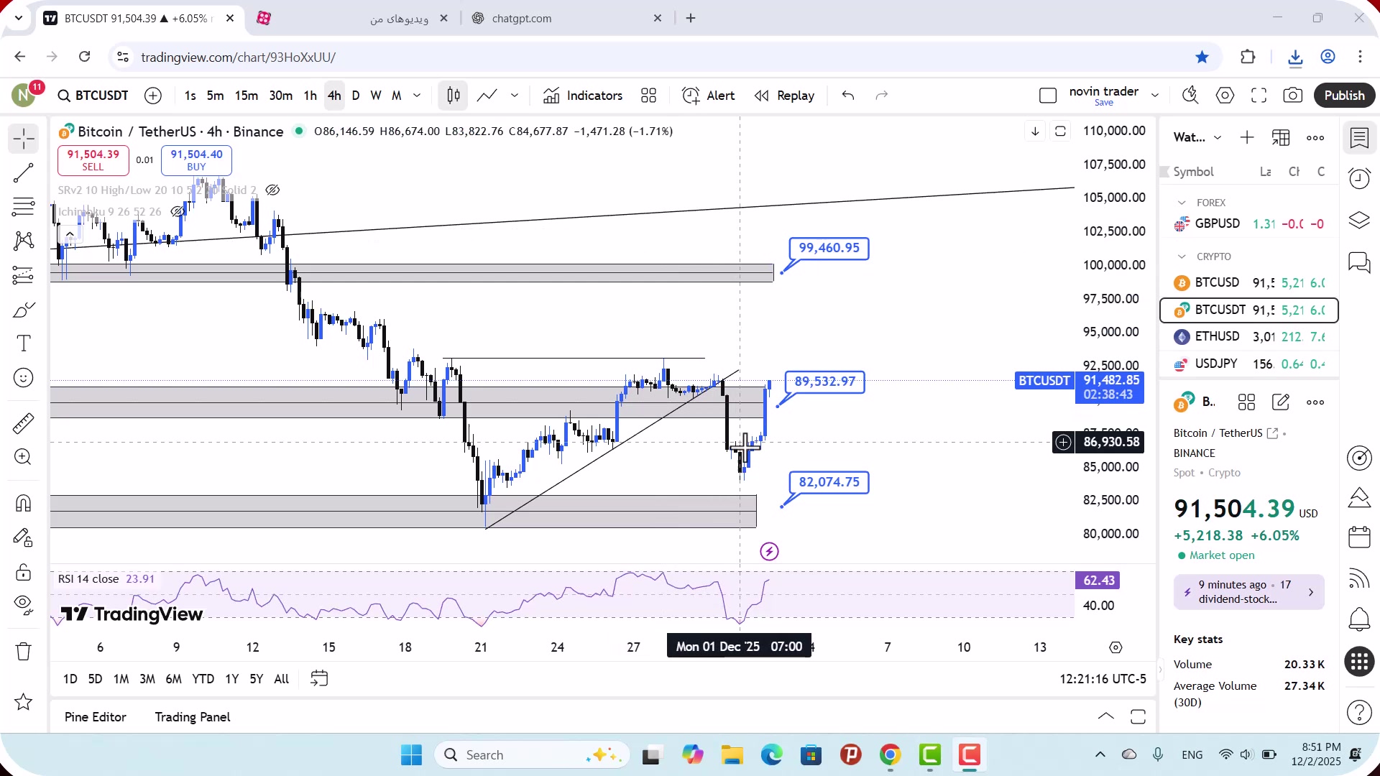Collapse the CRYPTO watchlist section

1182,257
